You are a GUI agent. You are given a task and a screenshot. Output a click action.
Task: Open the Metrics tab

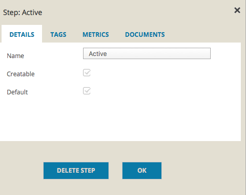(x=95, y=35)
